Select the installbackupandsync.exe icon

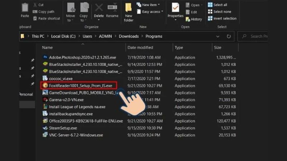click(x=45, y=114)
